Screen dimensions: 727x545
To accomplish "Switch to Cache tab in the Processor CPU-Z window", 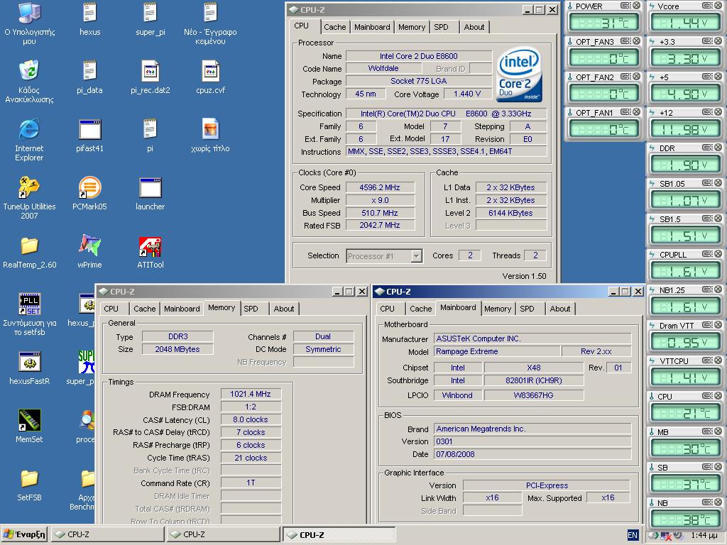I will (x=335, y=27).
